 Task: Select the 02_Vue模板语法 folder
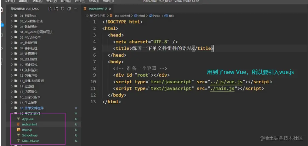[x=31, y=21]
